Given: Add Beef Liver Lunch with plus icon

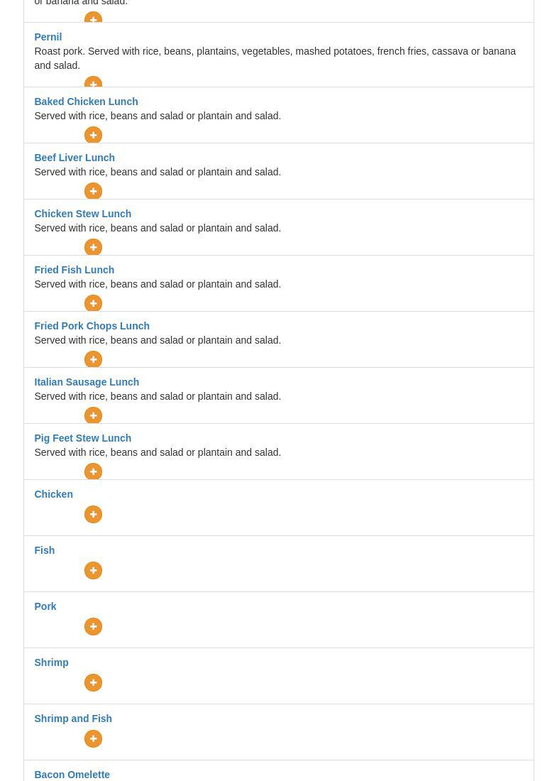Looking at the screenshot, I should 93,191.
